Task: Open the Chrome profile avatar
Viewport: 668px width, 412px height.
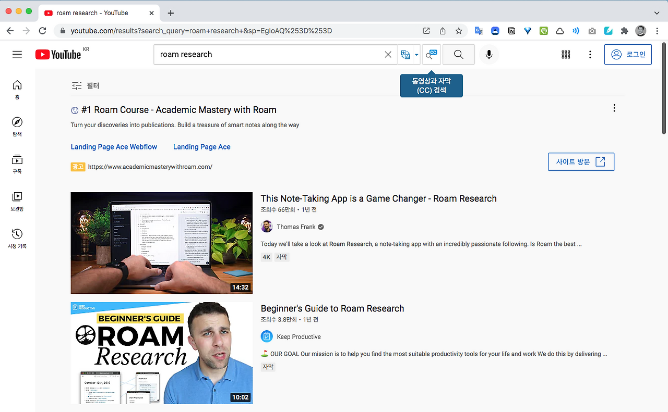Action: [x=641, y=31]
